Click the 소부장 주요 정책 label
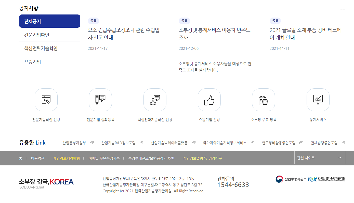The image size is (354, 203). tap(264, 120)
